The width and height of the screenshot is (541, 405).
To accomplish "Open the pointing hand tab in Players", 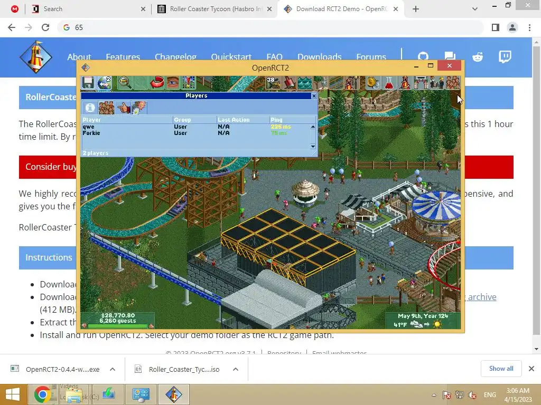I will click(123, 108).
